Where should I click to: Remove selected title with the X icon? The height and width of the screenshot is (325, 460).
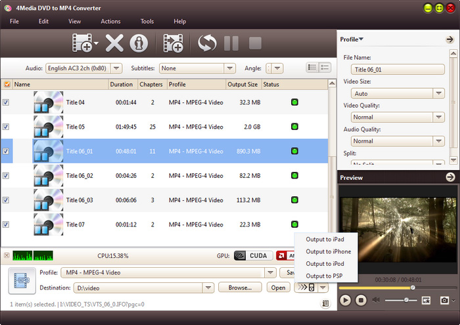114,44
